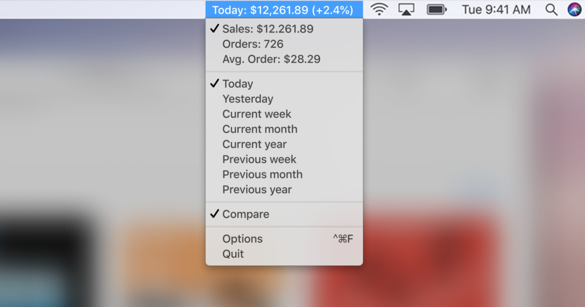
Task: Toggle the Sales: $12.261.89 checkmark item
Action: (284, 29)
